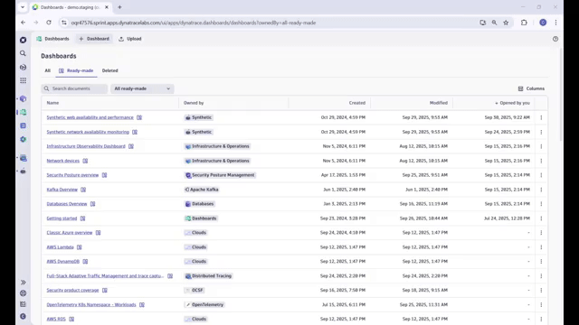
Task: Open row actions menu for Security product coverage
Action: pos(541,290)
